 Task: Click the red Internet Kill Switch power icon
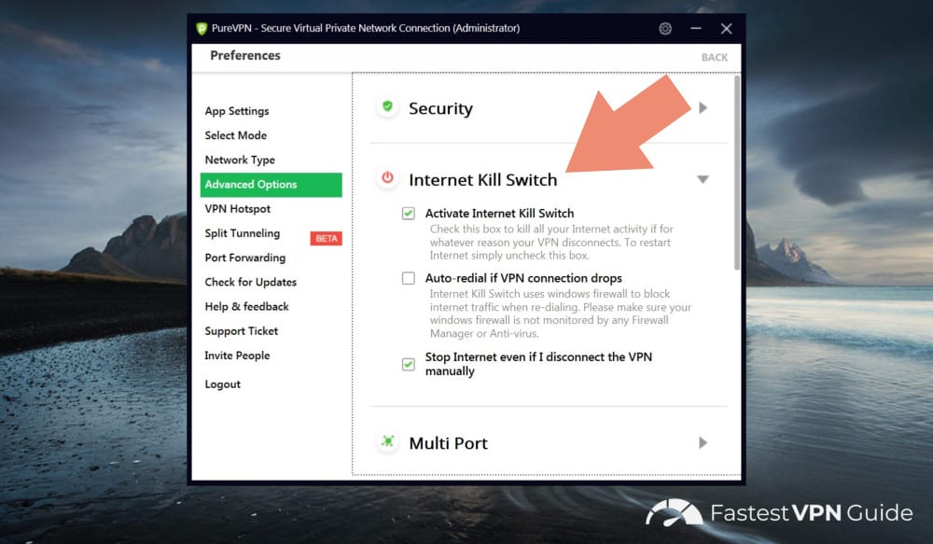tap(387, 178)
